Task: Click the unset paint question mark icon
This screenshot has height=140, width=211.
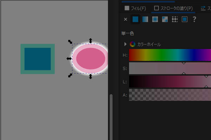Action: pyautogui.click(x=194, y=20)
